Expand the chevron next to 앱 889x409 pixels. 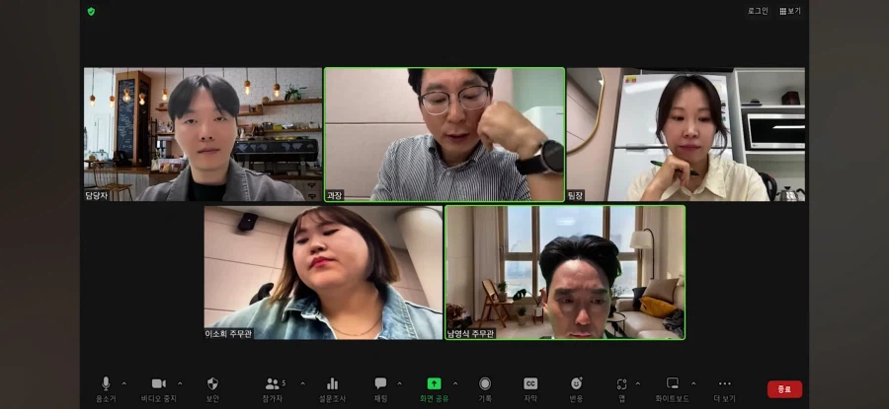point(638,383)
